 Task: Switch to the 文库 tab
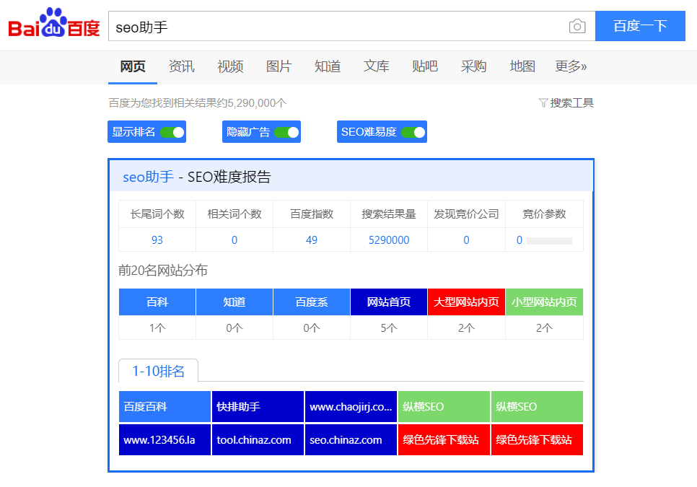(x=376, y=66)
